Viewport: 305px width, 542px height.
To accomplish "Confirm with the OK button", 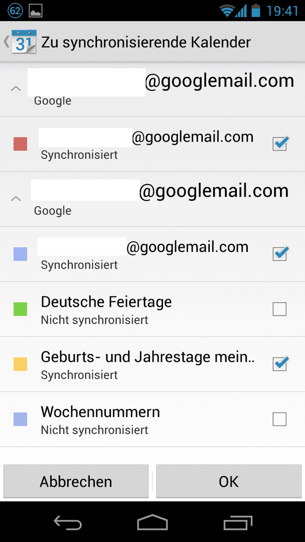I will tap(229, 481).
